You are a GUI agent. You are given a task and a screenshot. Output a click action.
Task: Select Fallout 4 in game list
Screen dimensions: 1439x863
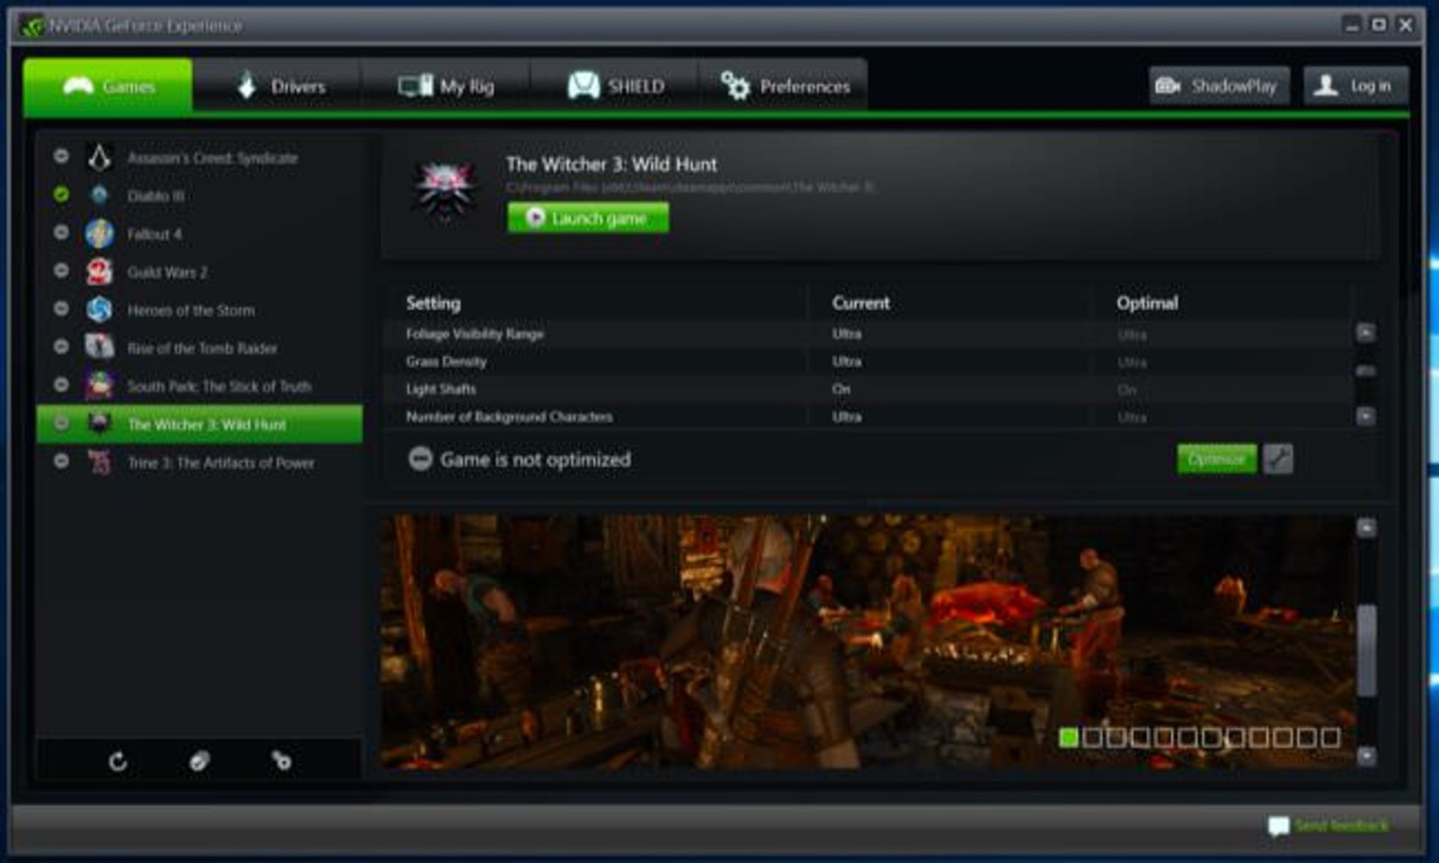[x=199, y=234]
